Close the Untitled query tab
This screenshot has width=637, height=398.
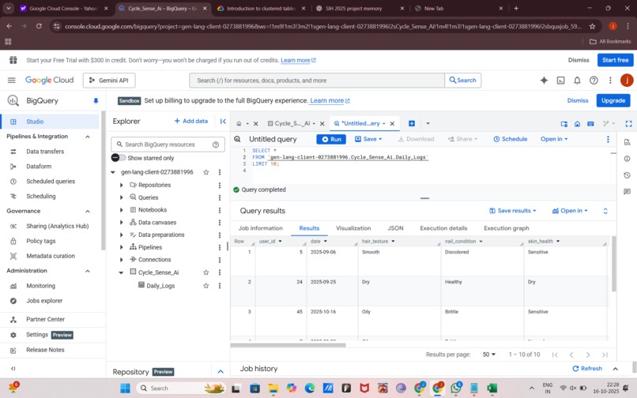coord(392,123)
